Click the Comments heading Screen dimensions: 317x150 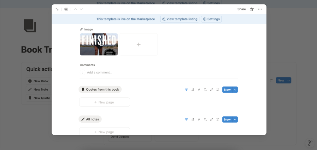87,65
